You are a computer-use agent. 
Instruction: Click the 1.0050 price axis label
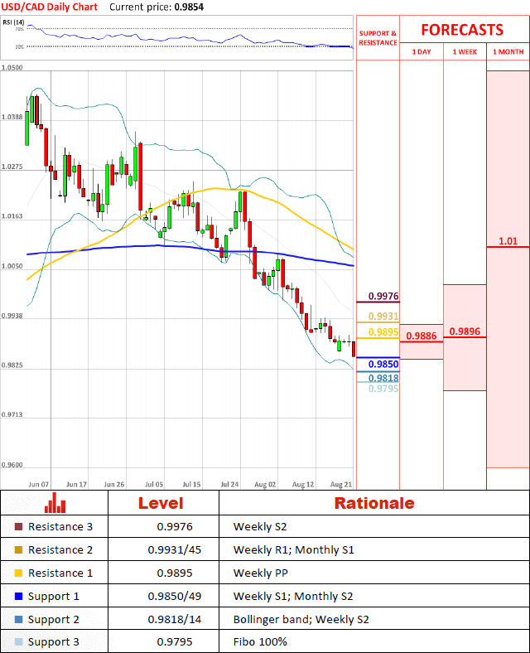pos(12,266)
